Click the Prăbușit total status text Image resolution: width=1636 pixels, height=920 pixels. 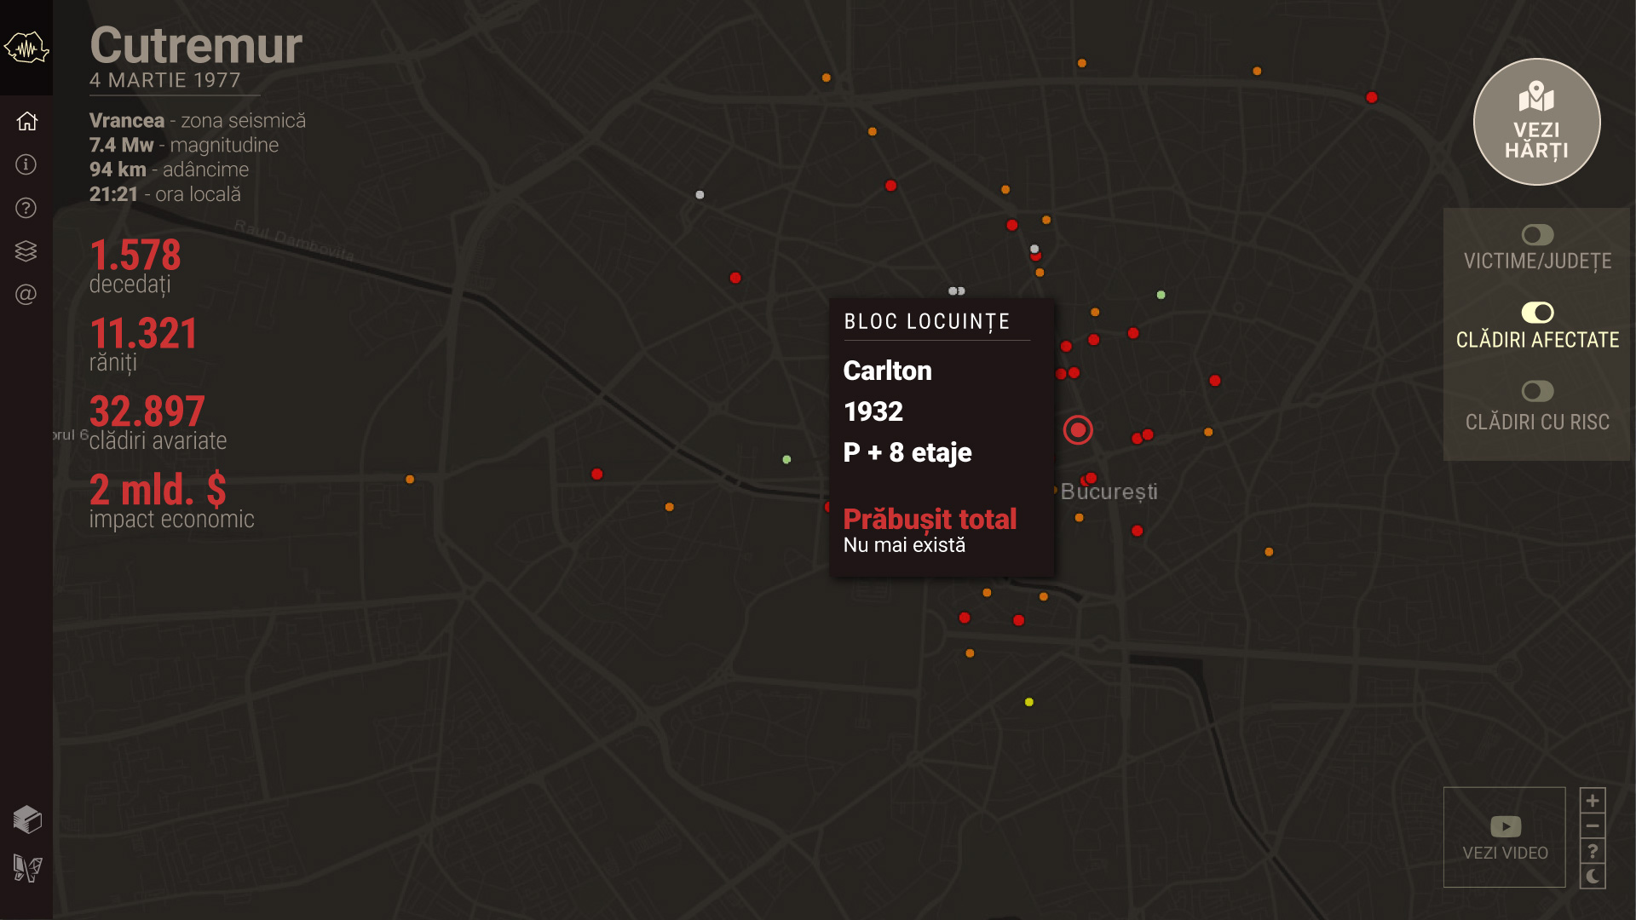click(930, 520)
